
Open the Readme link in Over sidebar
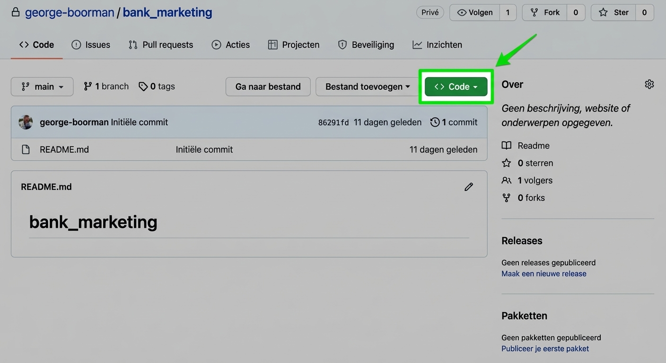click(x=526, y=146)
